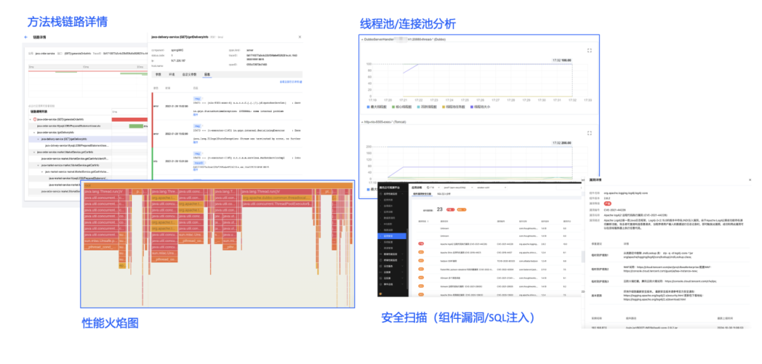Collapse the DubboServerHandler chart section
The height and width of the screenshot is (364, 762).
362,39
